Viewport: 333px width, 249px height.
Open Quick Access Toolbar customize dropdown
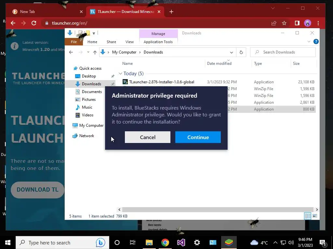[94, 33]
